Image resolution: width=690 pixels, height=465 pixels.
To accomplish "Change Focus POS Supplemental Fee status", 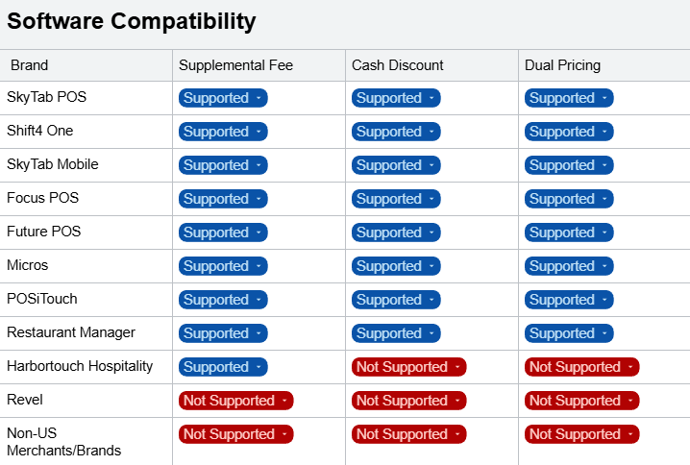I will [223, 199].
